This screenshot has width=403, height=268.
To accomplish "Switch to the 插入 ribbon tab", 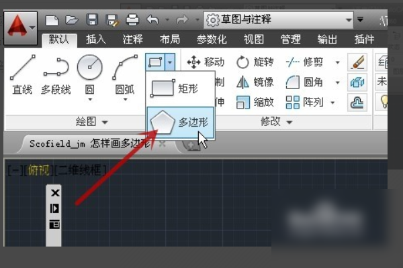I will [x=96, y=40].
